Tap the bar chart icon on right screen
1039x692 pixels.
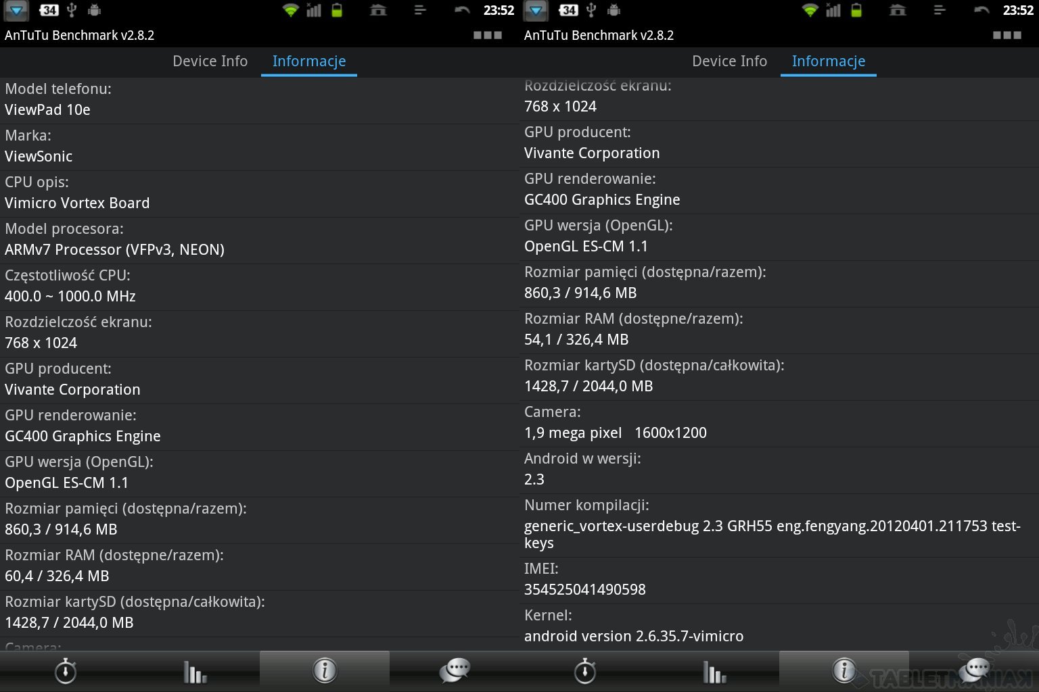[x=714, y=671]
